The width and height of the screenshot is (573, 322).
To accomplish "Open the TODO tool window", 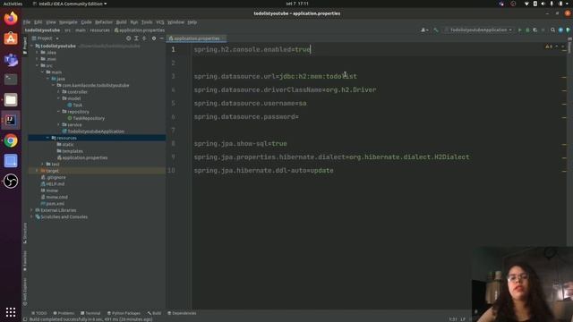I will (x=39, y=313).
